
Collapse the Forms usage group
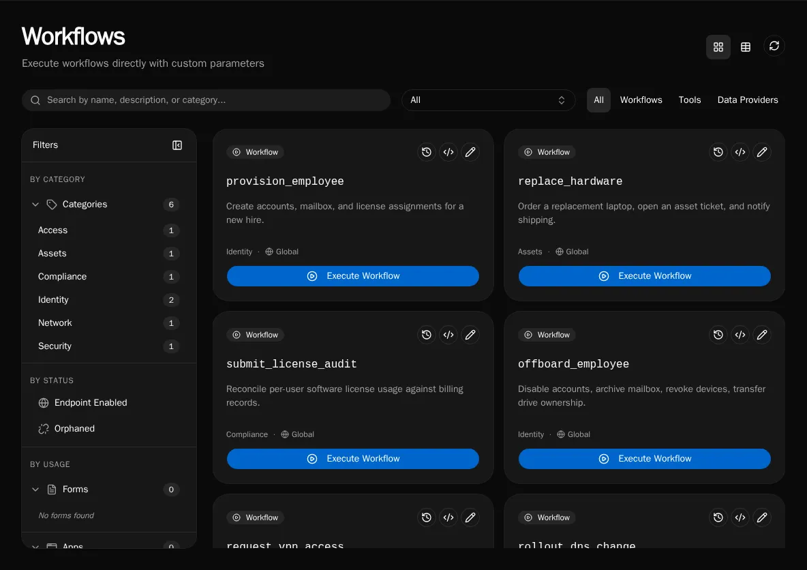coord(35,489)
